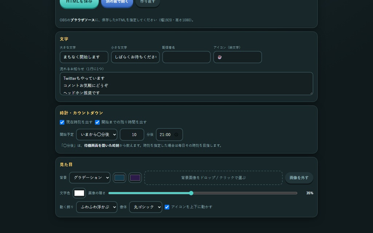Viewport: 373px width, 233px height.
Task: Open the teal gradient color swatch
Action: point(119,178)
